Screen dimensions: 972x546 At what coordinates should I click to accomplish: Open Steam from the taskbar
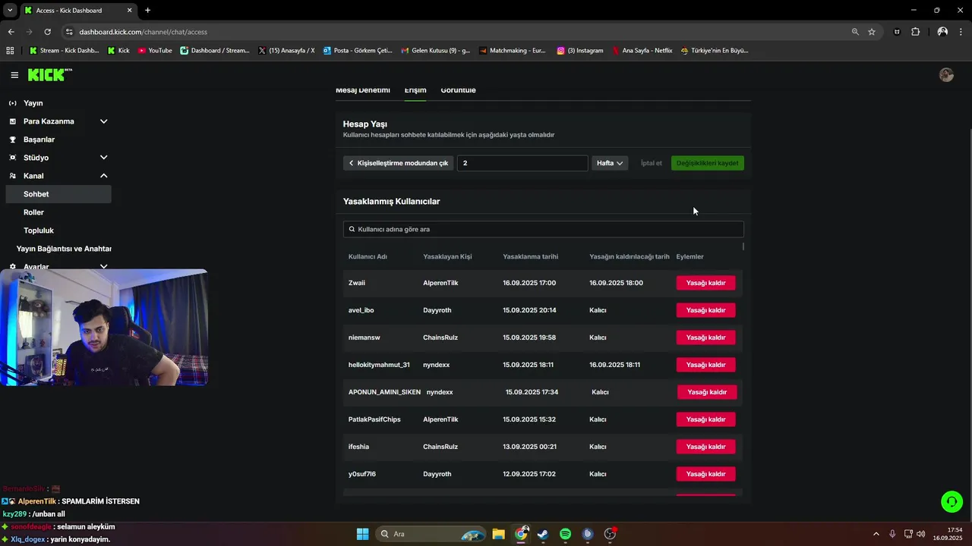543,534
